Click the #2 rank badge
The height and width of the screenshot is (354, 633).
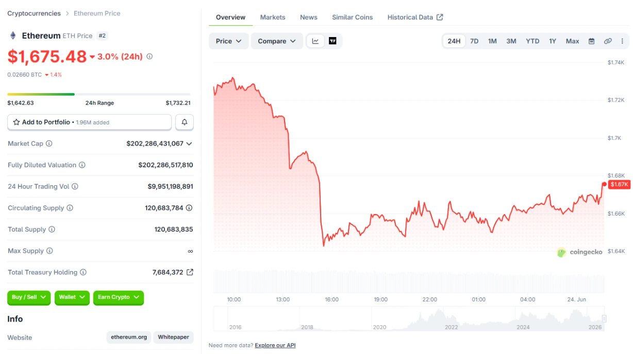coord(102,36)
